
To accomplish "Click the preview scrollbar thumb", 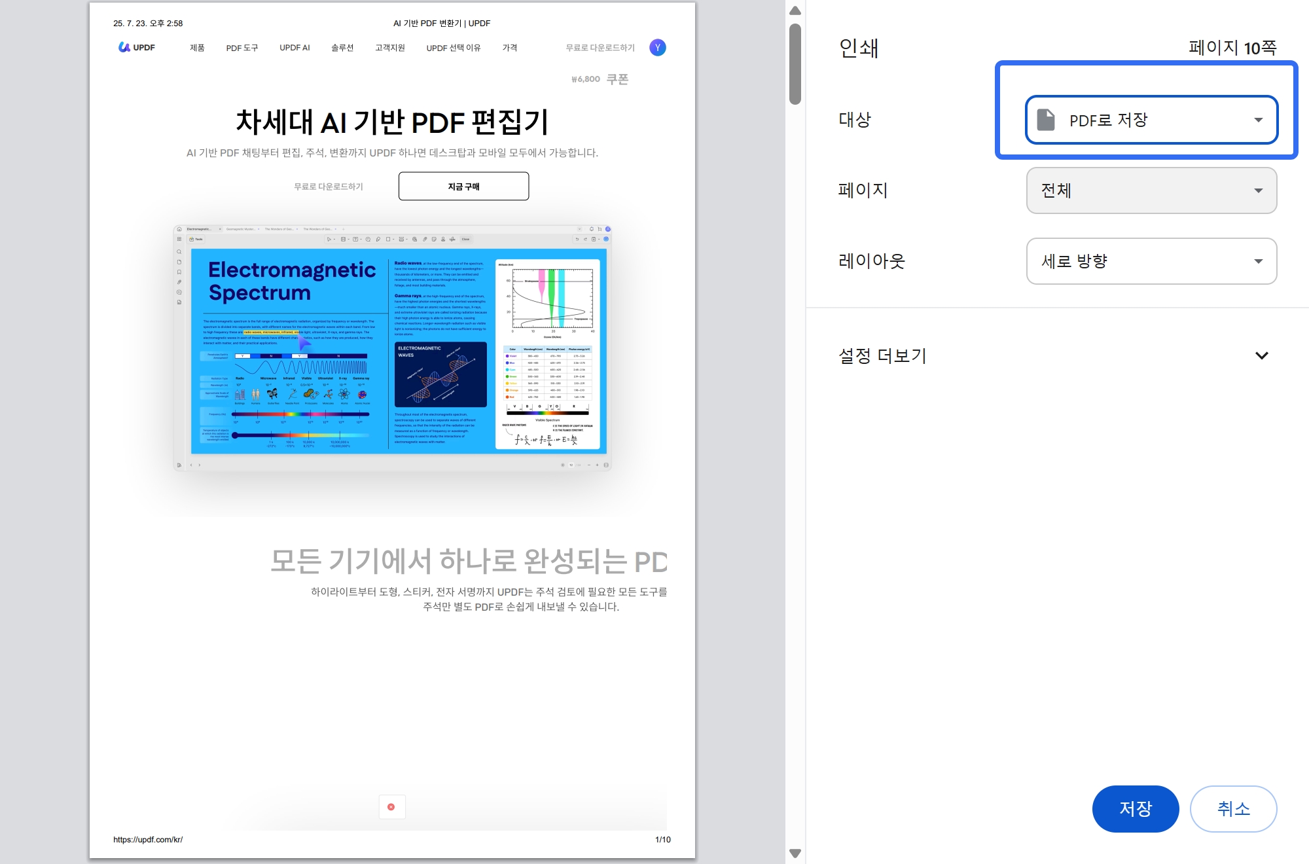I will [x=795, y=63].
